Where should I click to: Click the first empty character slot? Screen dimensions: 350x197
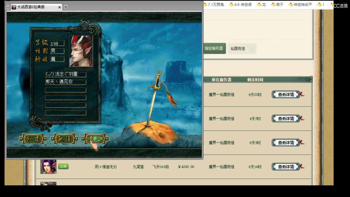point(66,90)
